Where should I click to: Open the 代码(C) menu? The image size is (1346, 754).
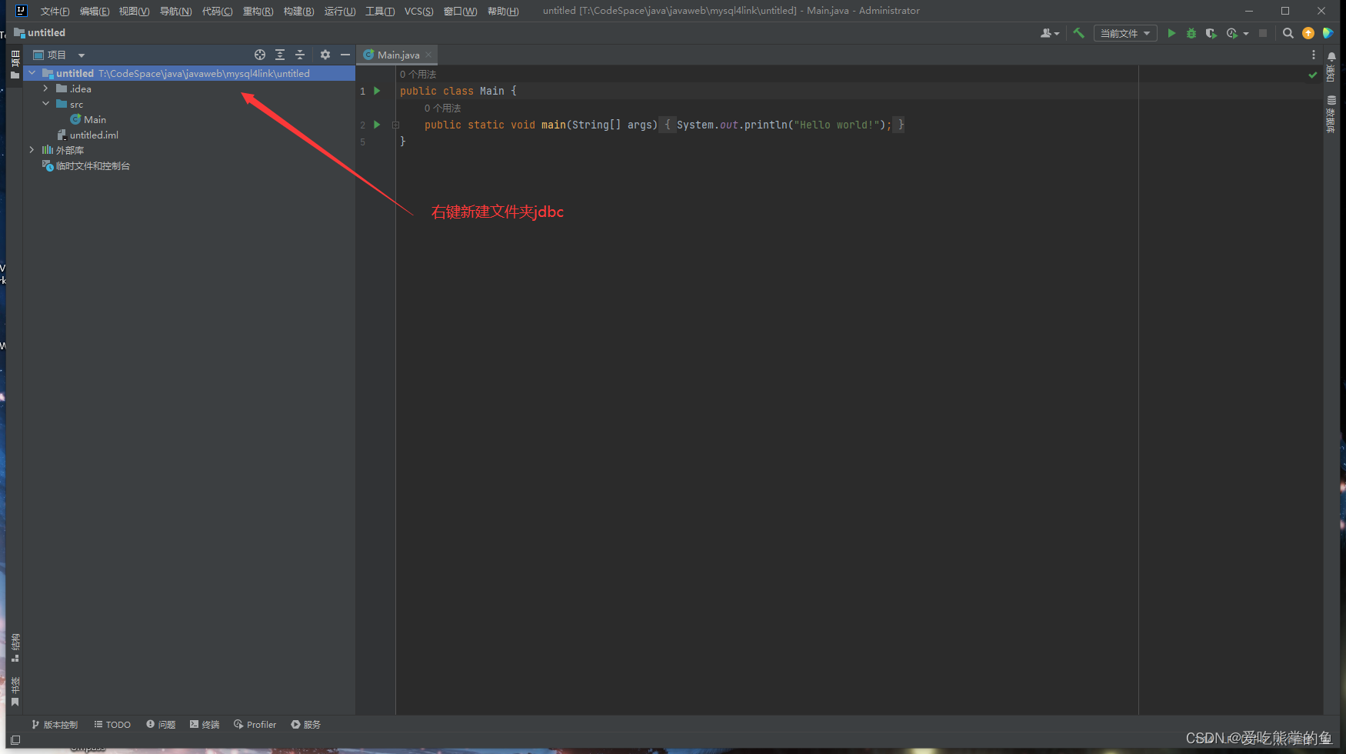[217, 11]
